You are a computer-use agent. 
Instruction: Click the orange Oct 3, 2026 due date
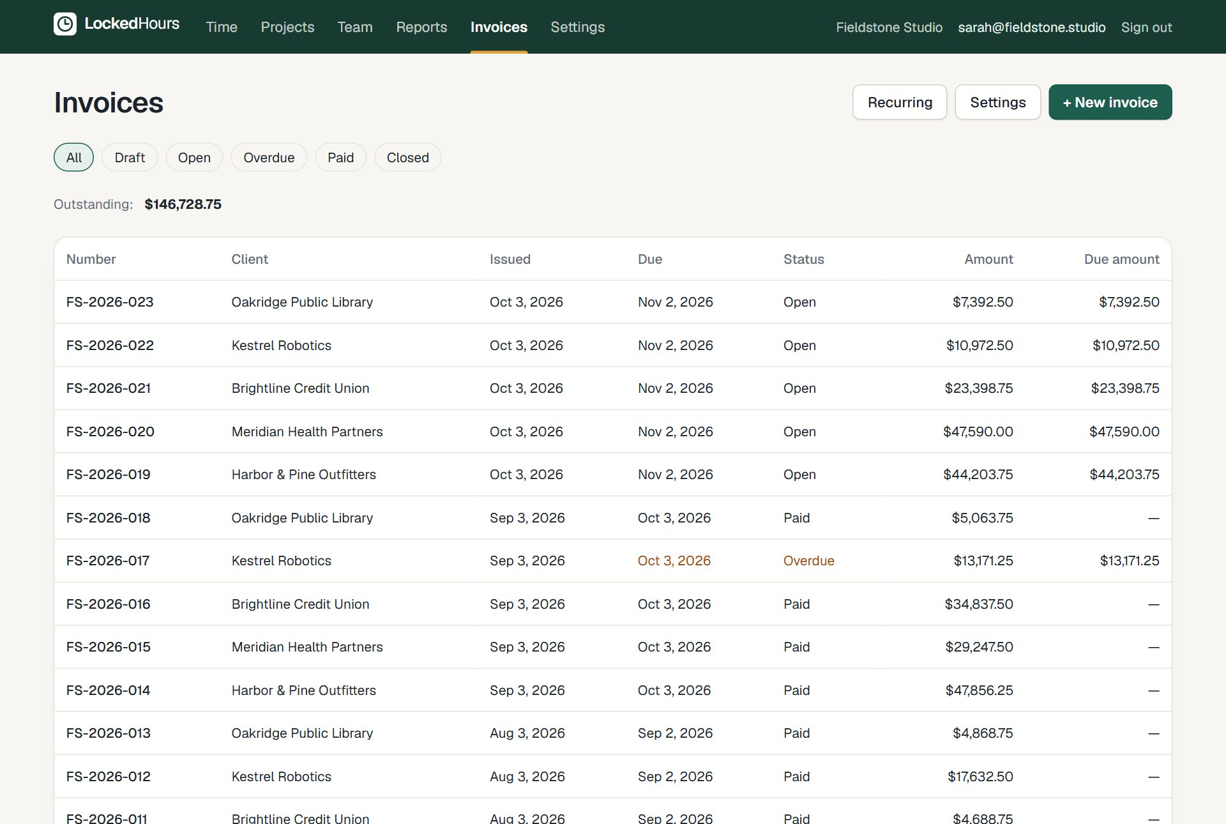(674, 561)
